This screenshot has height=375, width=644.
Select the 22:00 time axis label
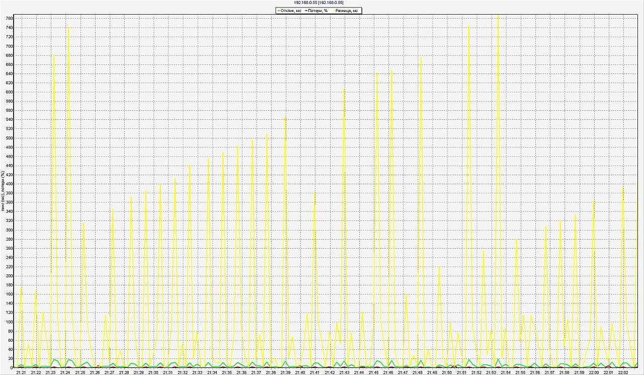point(594,372)
